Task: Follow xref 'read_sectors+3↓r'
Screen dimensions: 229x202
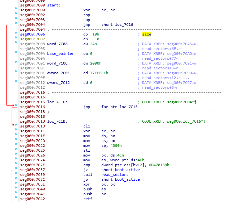Action: click(160, 68)
